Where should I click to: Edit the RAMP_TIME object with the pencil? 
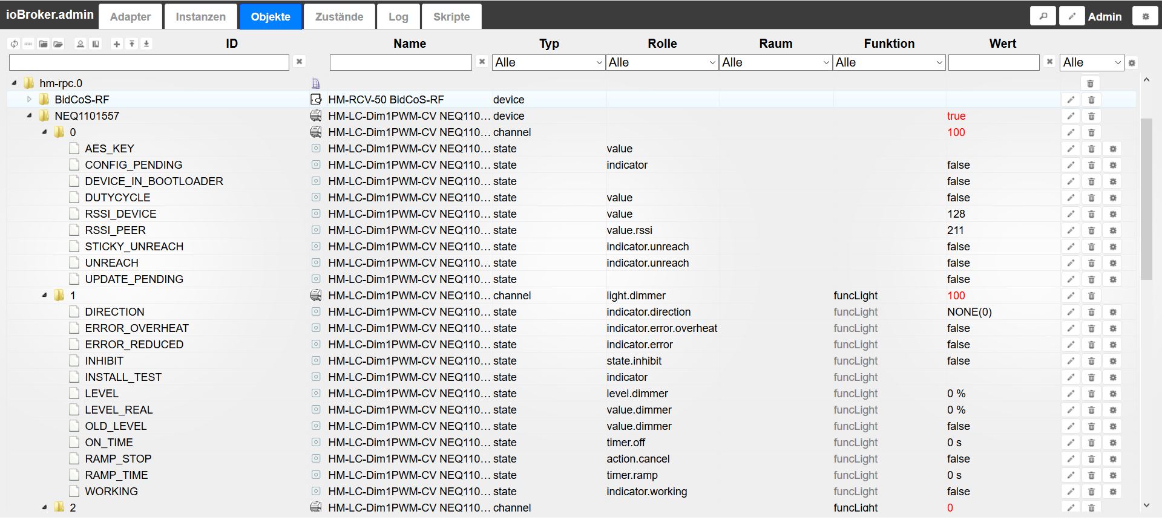[1071, 475]
